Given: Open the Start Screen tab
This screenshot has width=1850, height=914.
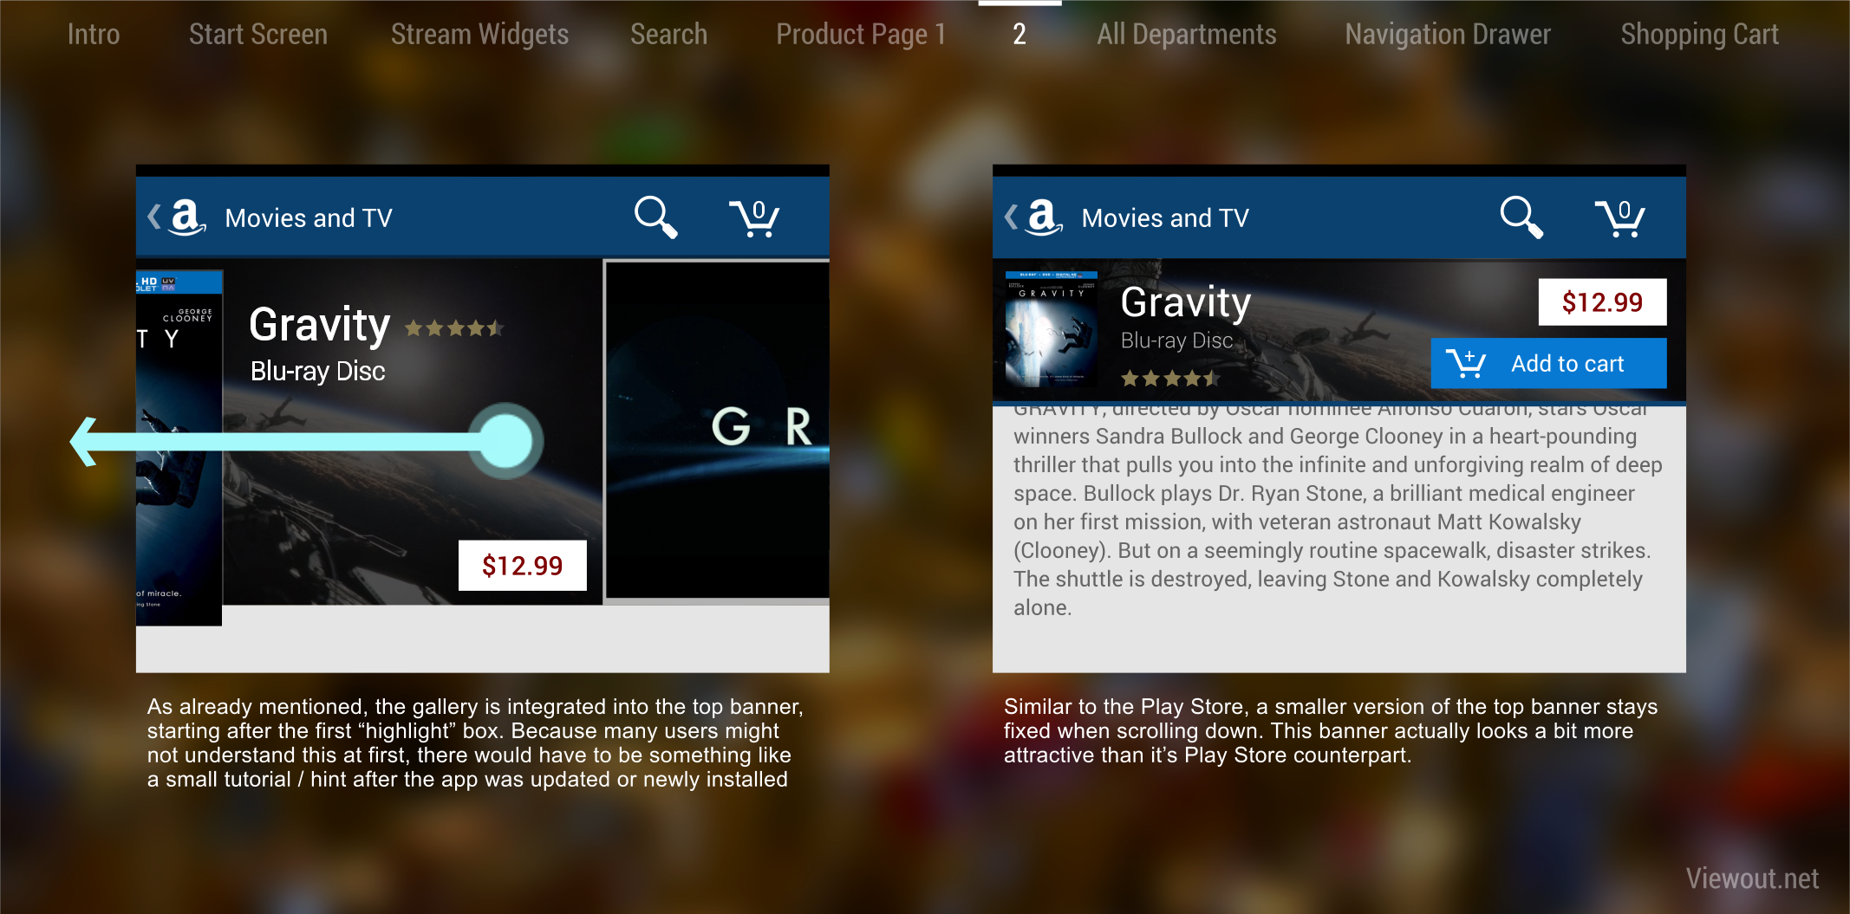Looking at the screenshot, I should (x=258, y=34).
